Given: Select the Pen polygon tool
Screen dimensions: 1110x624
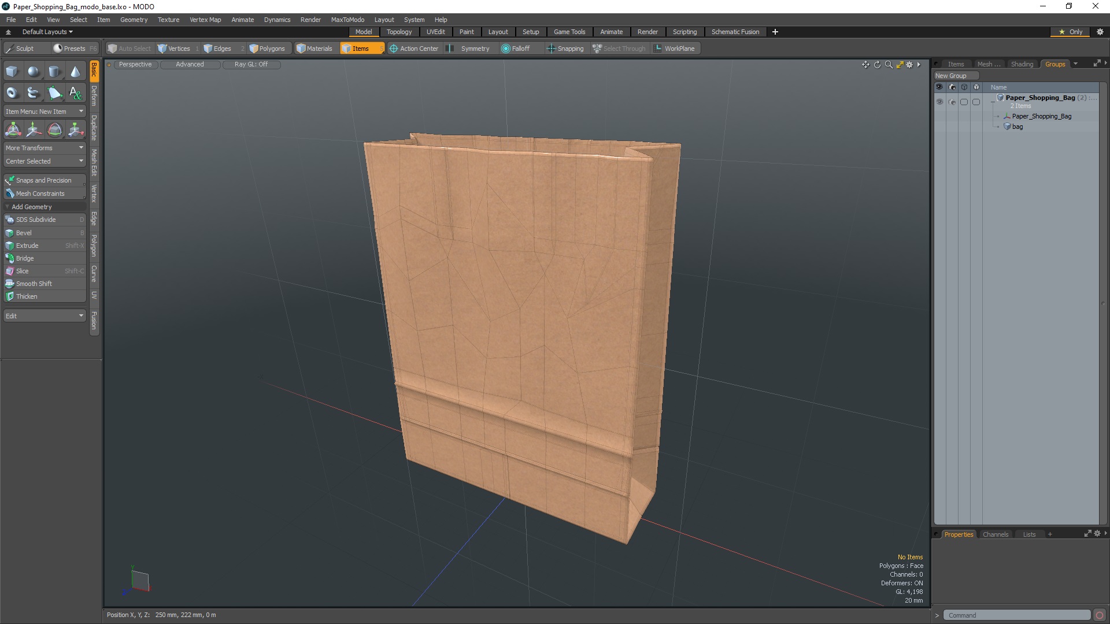Looking at the screenshot, I should pyautogui.click(x=54, y=92).
